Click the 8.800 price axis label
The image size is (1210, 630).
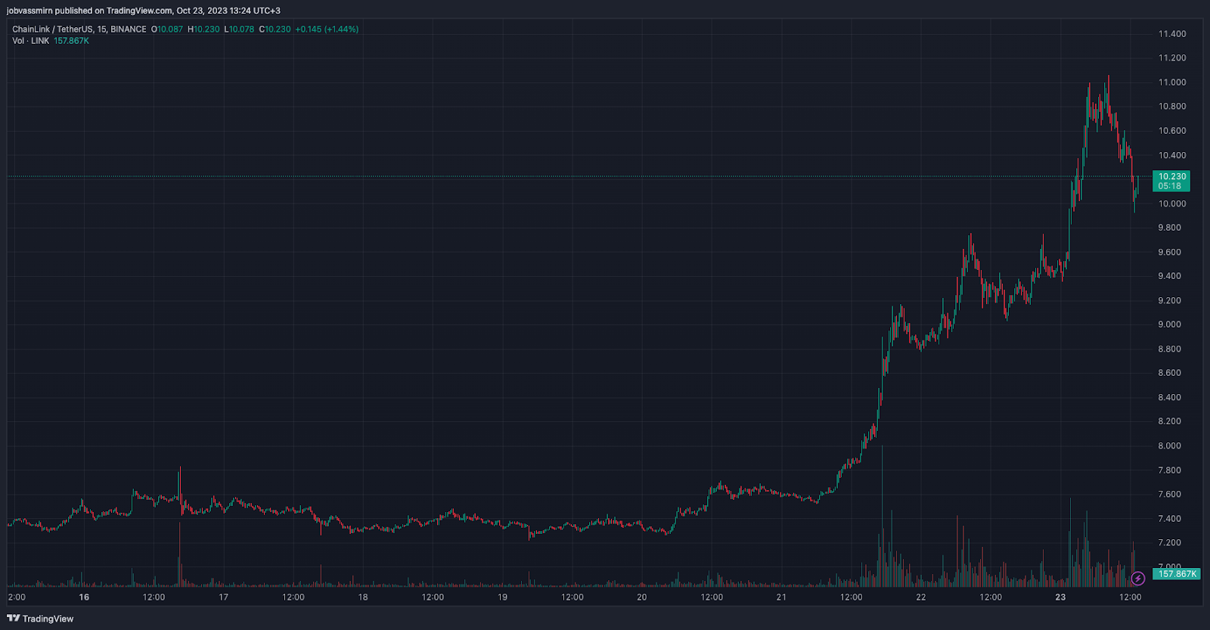(x=1170, y=349)
